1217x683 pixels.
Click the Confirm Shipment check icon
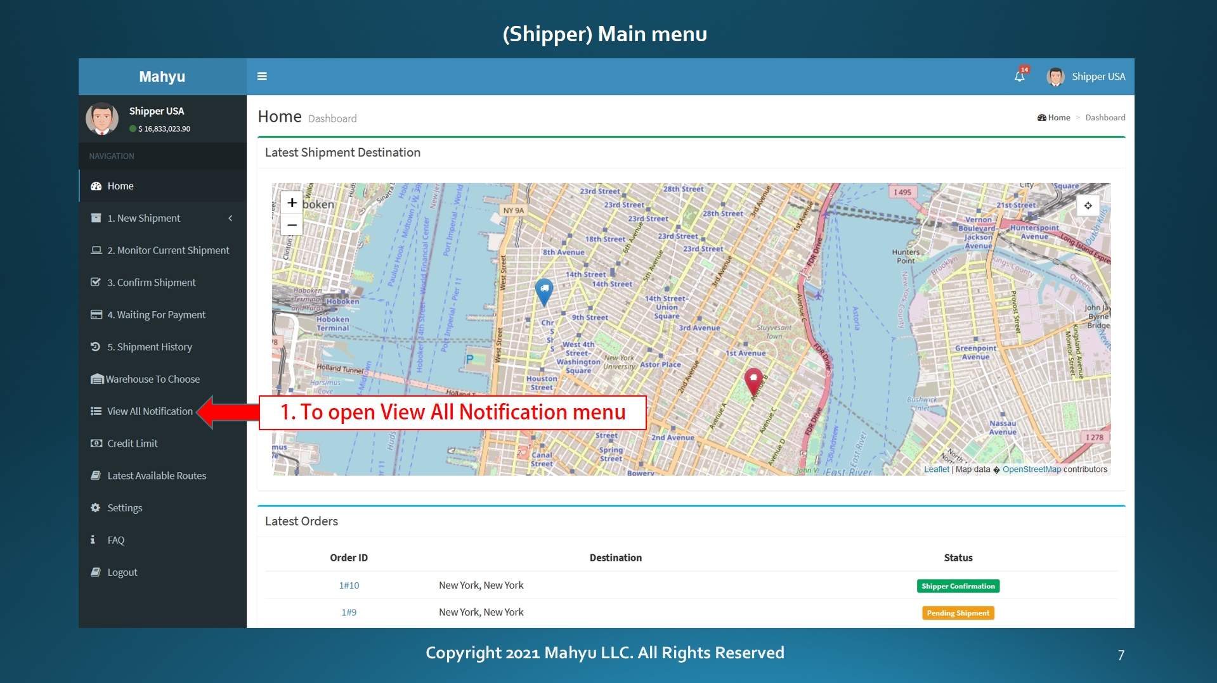(96, 282)
